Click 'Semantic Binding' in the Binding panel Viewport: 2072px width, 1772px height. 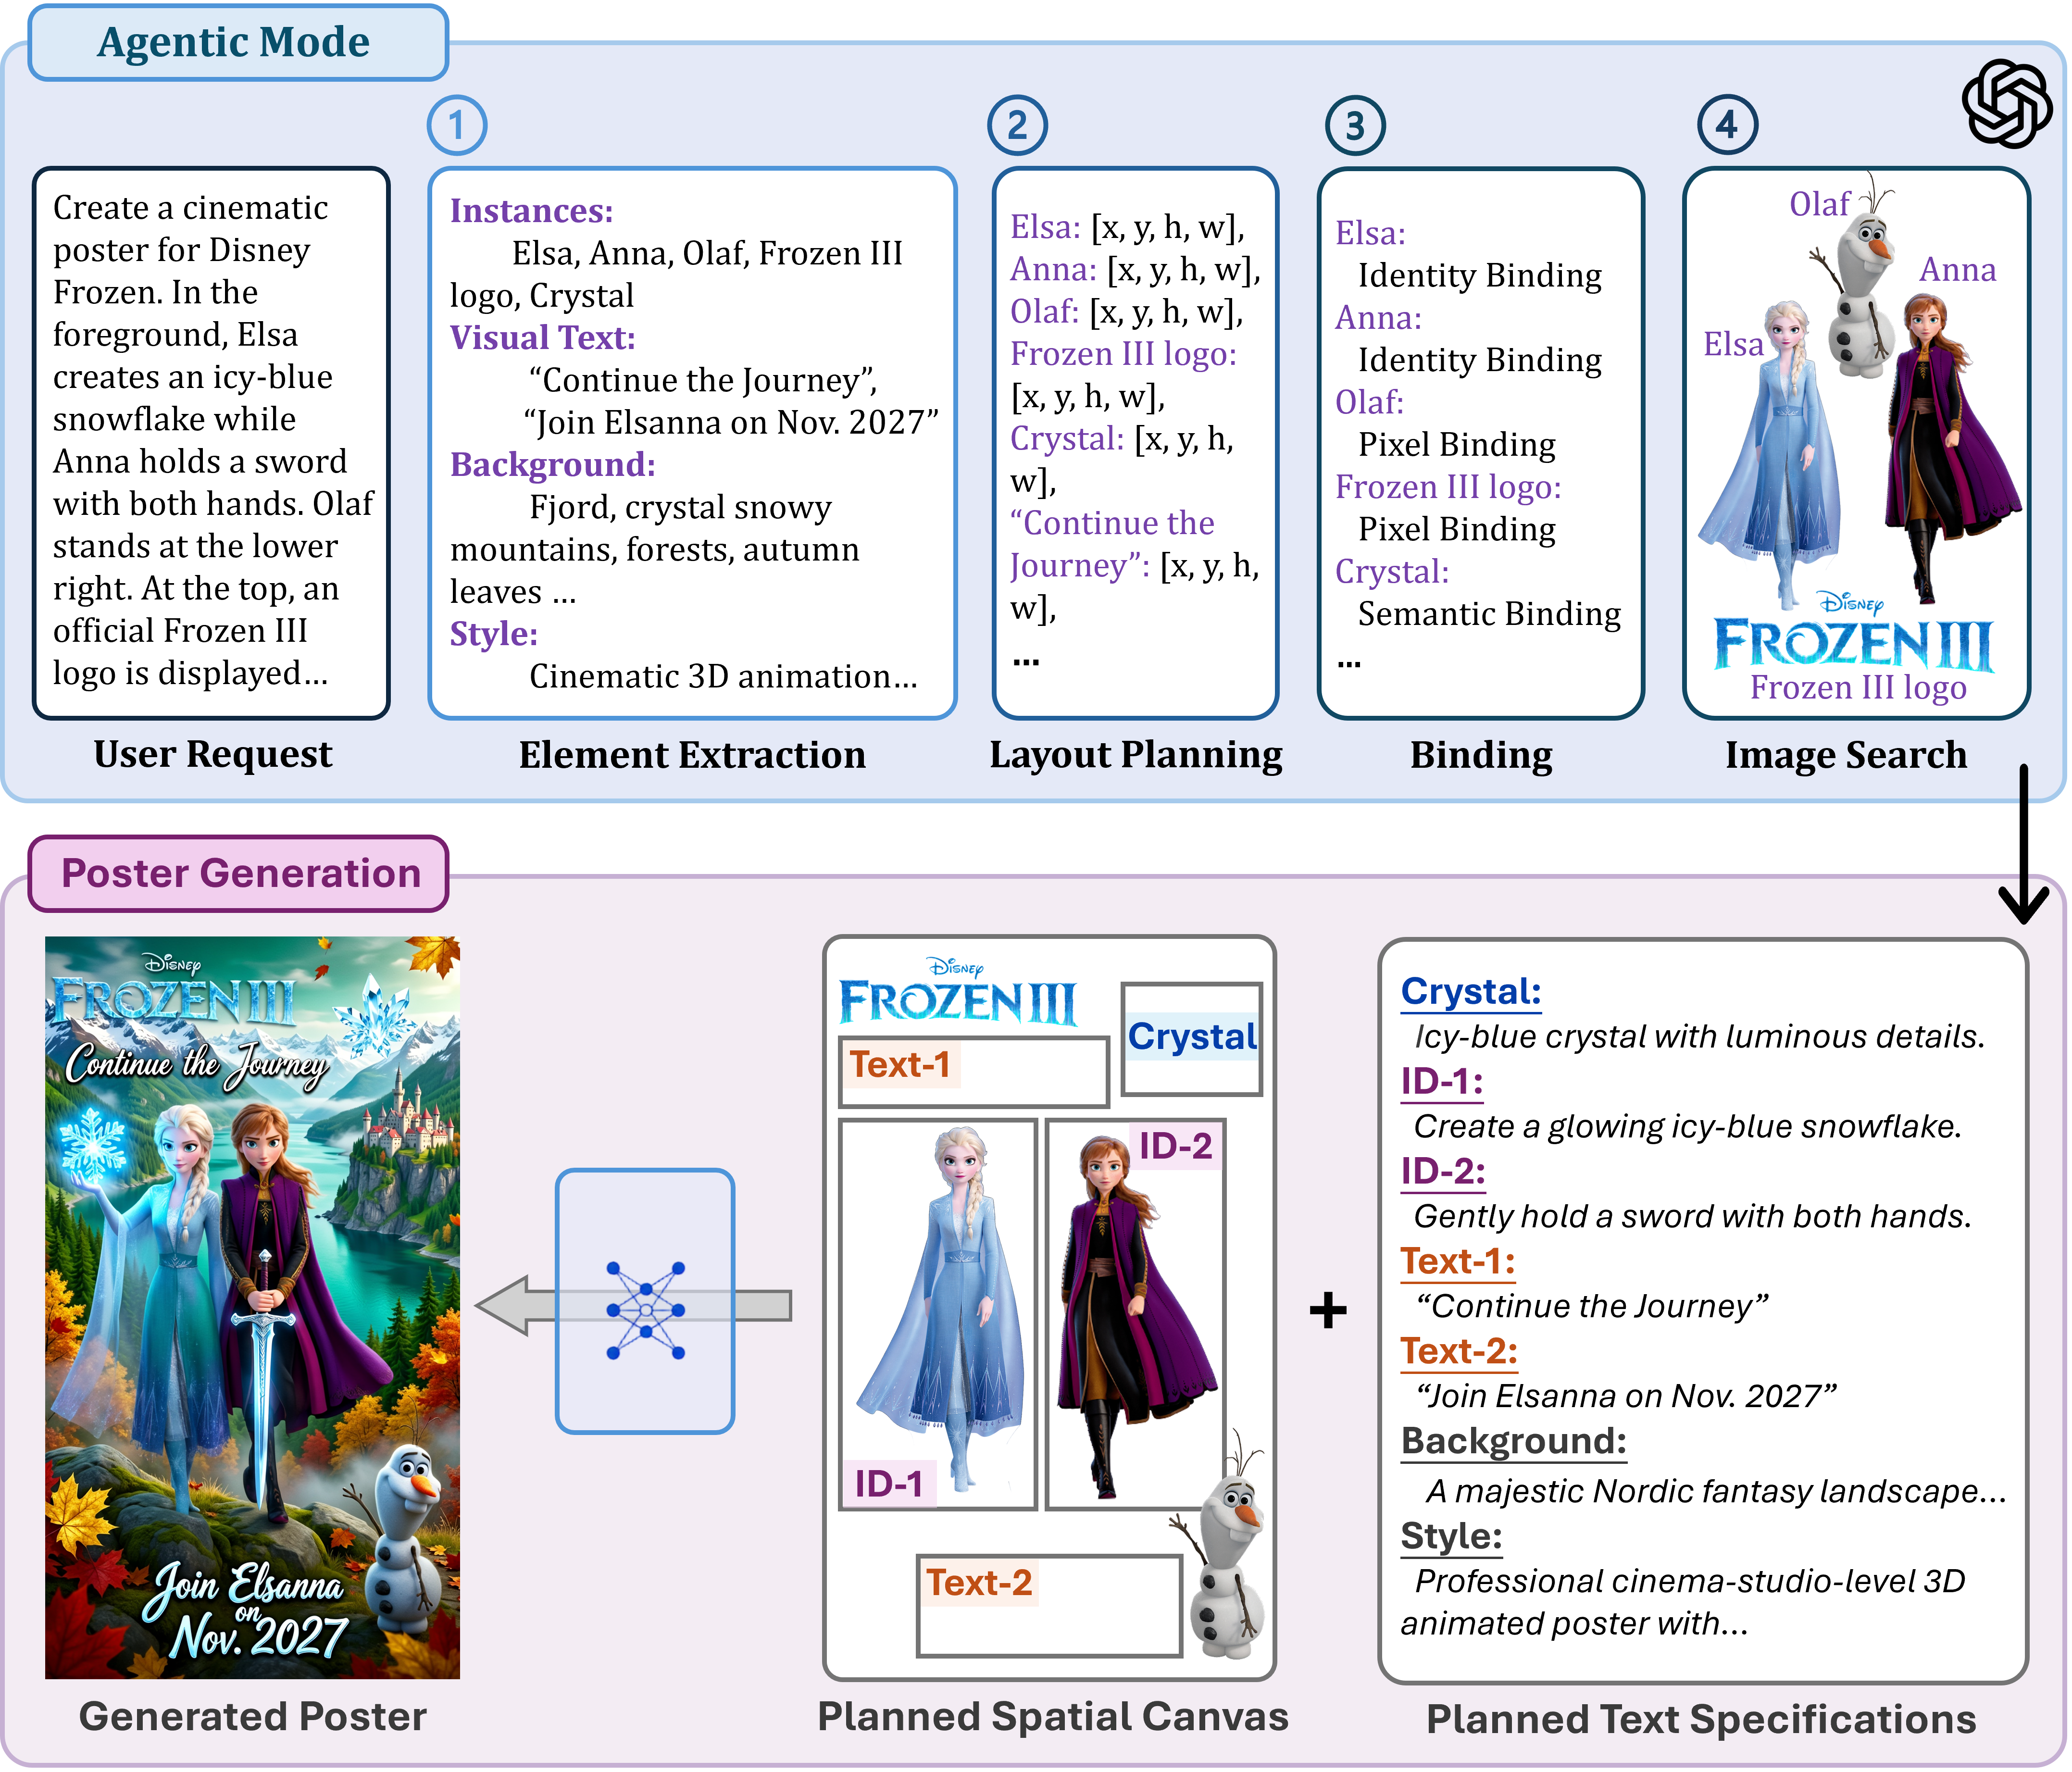click(1489, 614)
